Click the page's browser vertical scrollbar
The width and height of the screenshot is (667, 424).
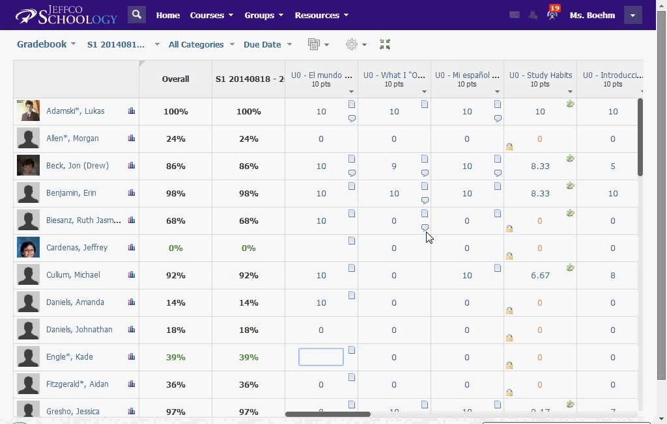pos(662,196)
